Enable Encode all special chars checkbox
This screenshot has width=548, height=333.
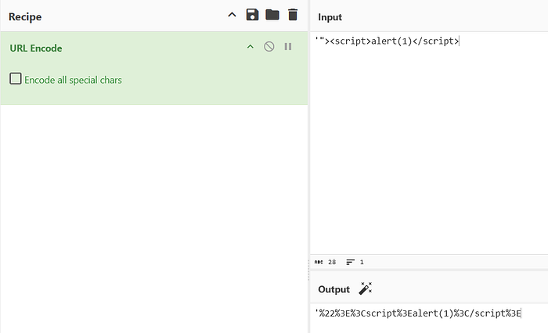point(16,78)
